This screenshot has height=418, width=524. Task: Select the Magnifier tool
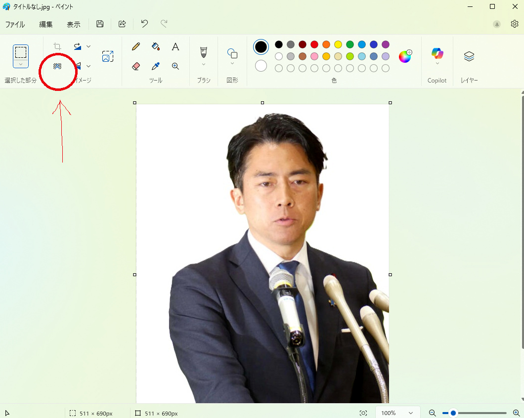pos(175,66)
